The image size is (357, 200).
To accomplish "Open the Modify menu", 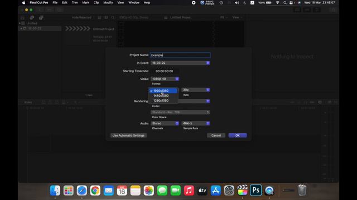I will pyautogui.click(x=108, y=2).
